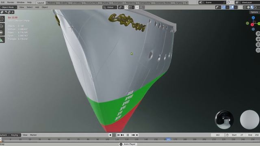Switch to the UV Editing workspace tab
The image size is (260, 146).
coord(77,3)
